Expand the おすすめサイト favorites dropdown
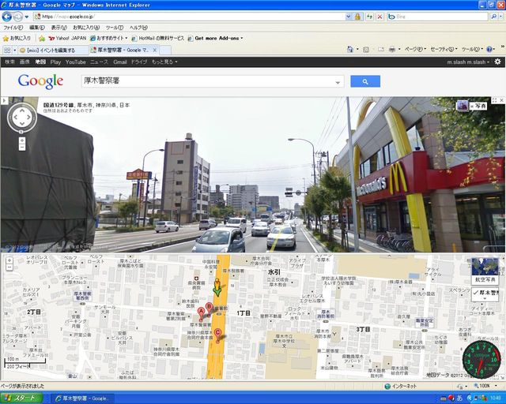This screenshot has height=404, width=506. click(x=110, y=38)
